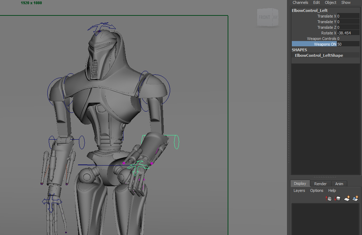Create a new empty display layer

coord(346,198)
